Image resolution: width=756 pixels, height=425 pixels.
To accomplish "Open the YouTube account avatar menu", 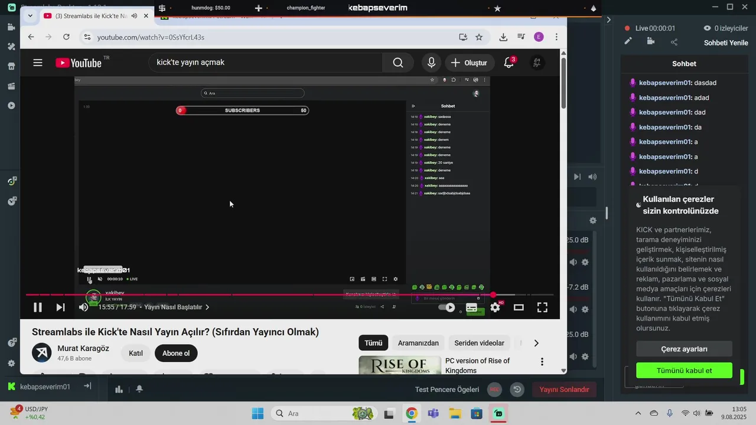I will [537, 63].
